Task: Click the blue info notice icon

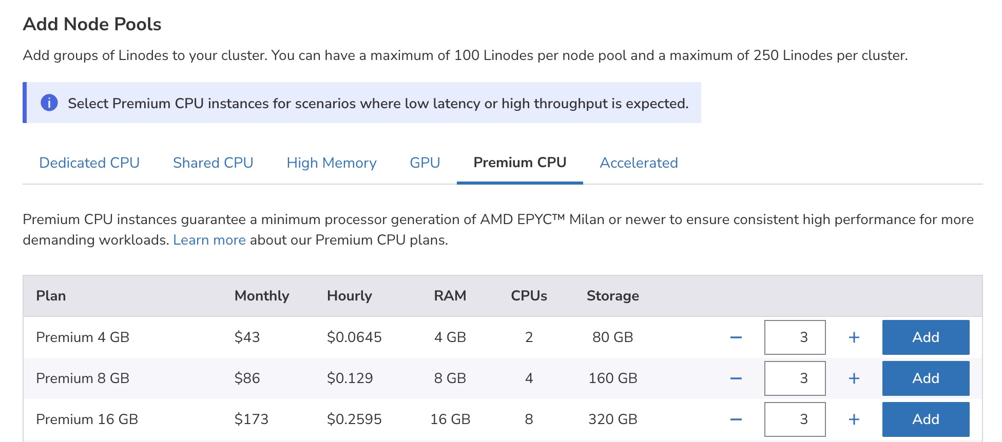Action: click(x=49, y=103)
